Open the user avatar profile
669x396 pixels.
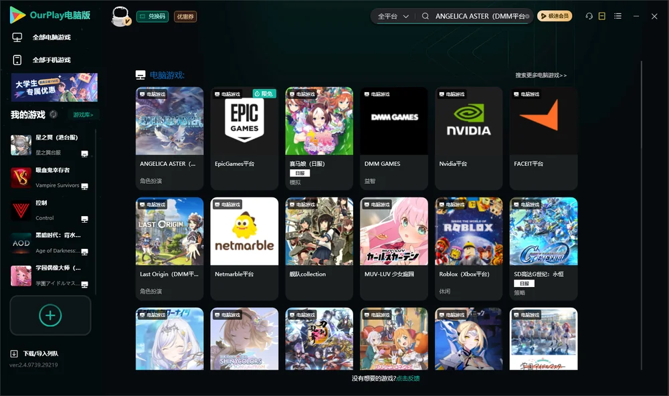(x=120, y=17)
